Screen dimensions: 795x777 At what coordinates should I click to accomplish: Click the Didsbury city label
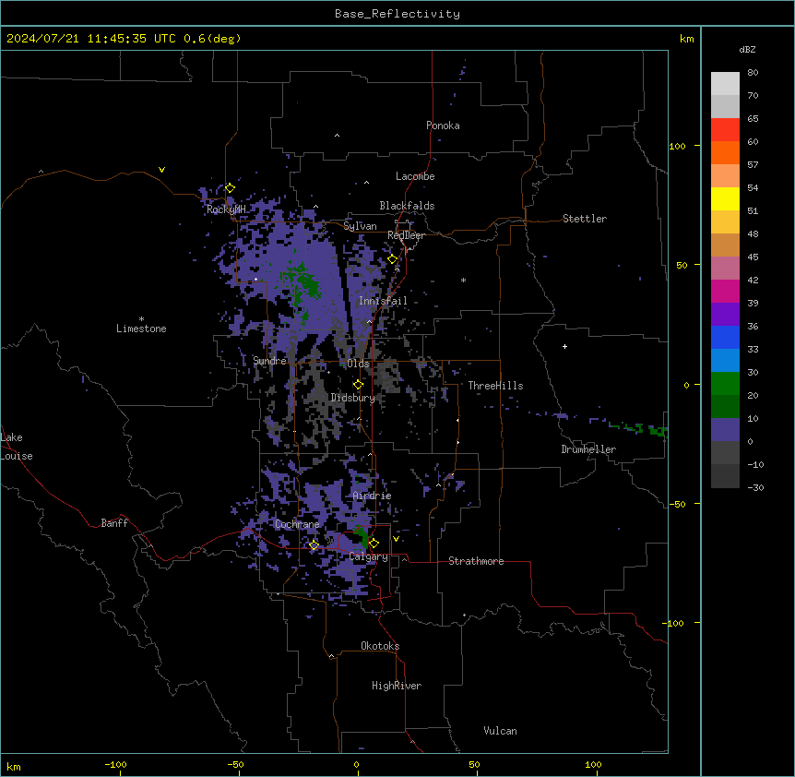(353, 398)
